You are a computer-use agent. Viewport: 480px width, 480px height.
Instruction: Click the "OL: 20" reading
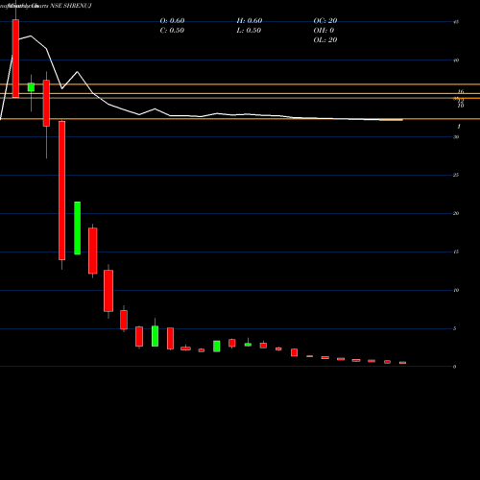tap(325, 40)
